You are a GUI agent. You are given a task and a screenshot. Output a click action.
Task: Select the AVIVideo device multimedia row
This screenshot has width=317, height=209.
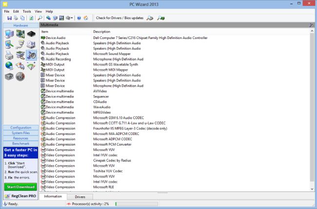pos(175,91)
